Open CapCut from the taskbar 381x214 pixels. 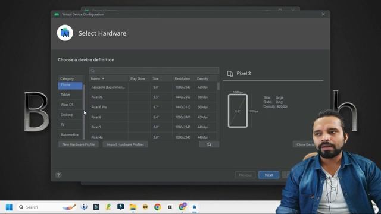[x=170, y=207]
